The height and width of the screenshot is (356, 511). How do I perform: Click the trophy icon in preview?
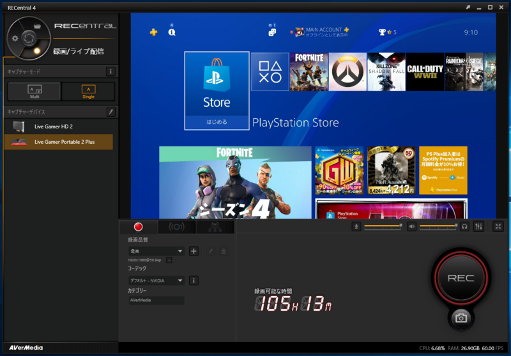pos(382,32)
